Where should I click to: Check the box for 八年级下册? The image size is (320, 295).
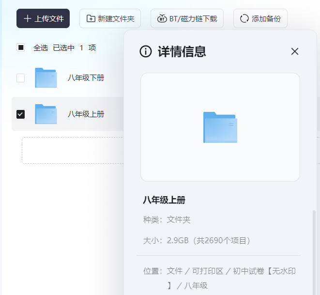point(21,78)
